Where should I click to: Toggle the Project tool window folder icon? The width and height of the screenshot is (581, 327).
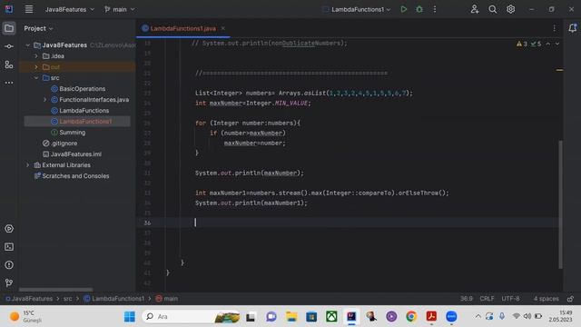(9, 28)
